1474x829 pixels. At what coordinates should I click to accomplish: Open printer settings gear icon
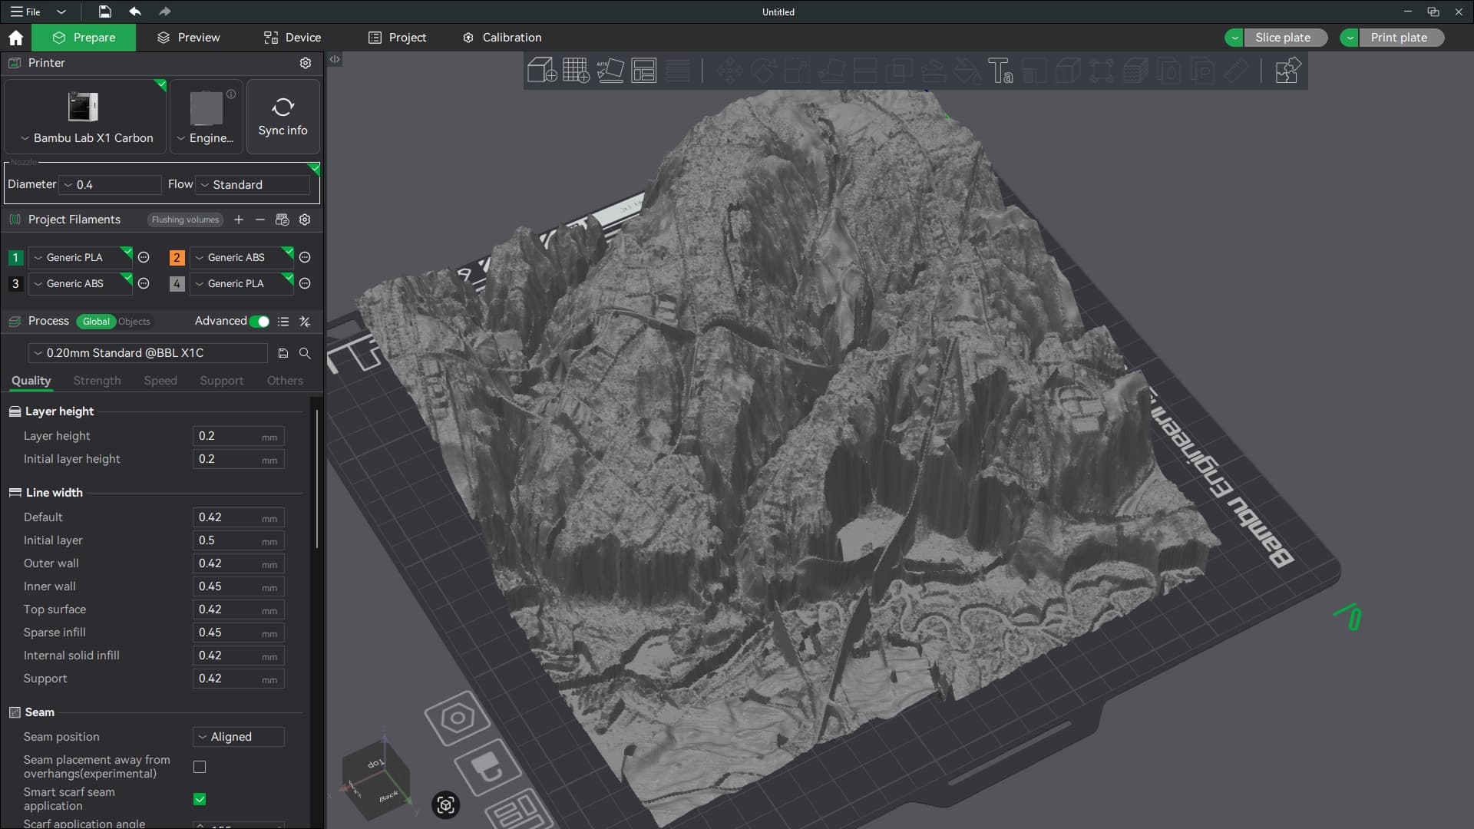click(306, 63)
